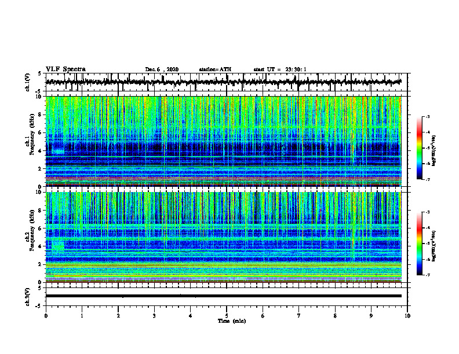Click the ch.2 colorbar log(PSD) label
Viewport: 459px width, 354px height.
[434, 246]
